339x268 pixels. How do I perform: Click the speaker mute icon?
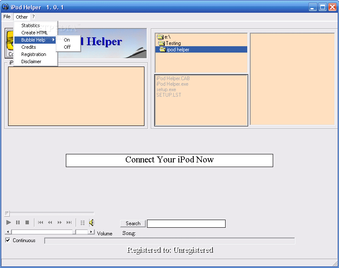pos(91,223)
